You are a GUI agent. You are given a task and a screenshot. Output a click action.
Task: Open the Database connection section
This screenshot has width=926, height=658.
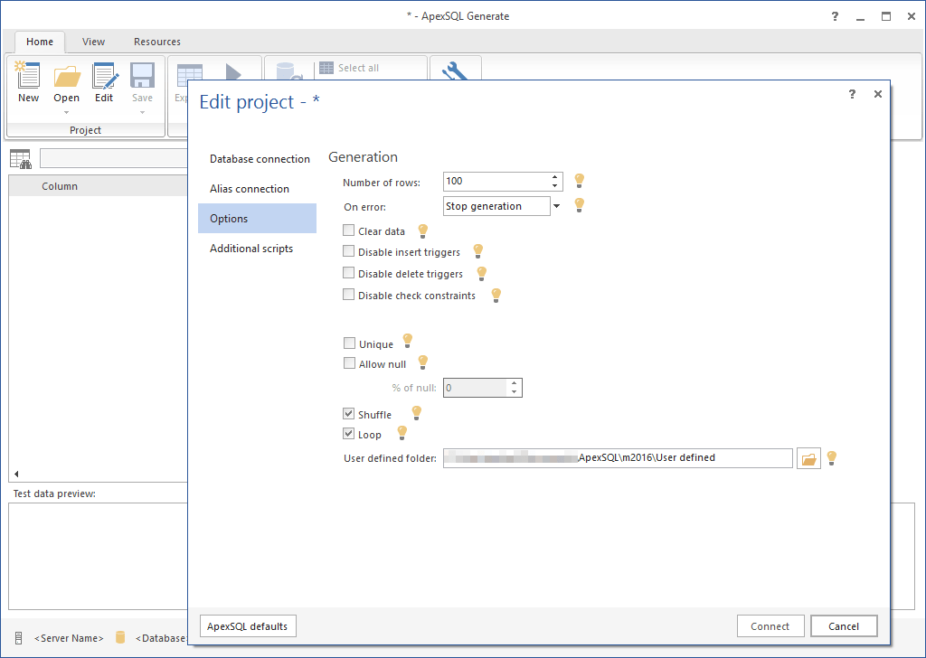258,159
